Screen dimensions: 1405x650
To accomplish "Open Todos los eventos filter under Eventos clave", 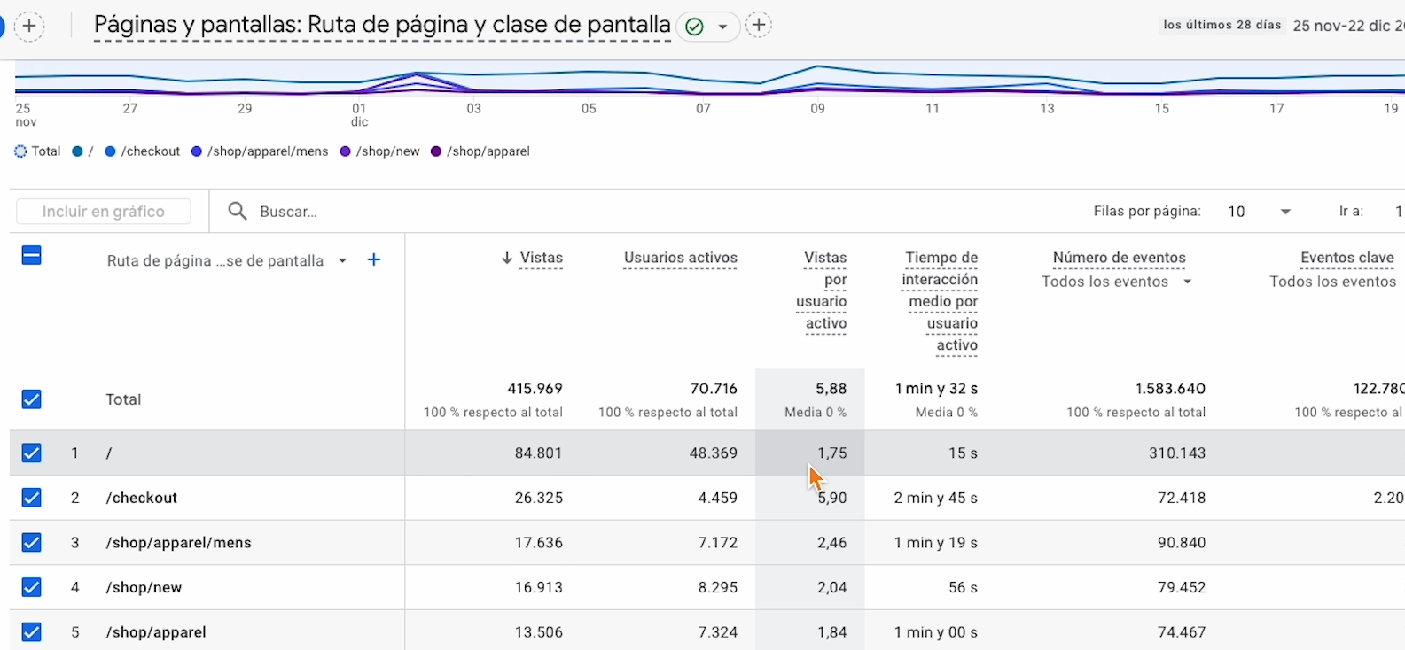I will [x=1332, y=282].
